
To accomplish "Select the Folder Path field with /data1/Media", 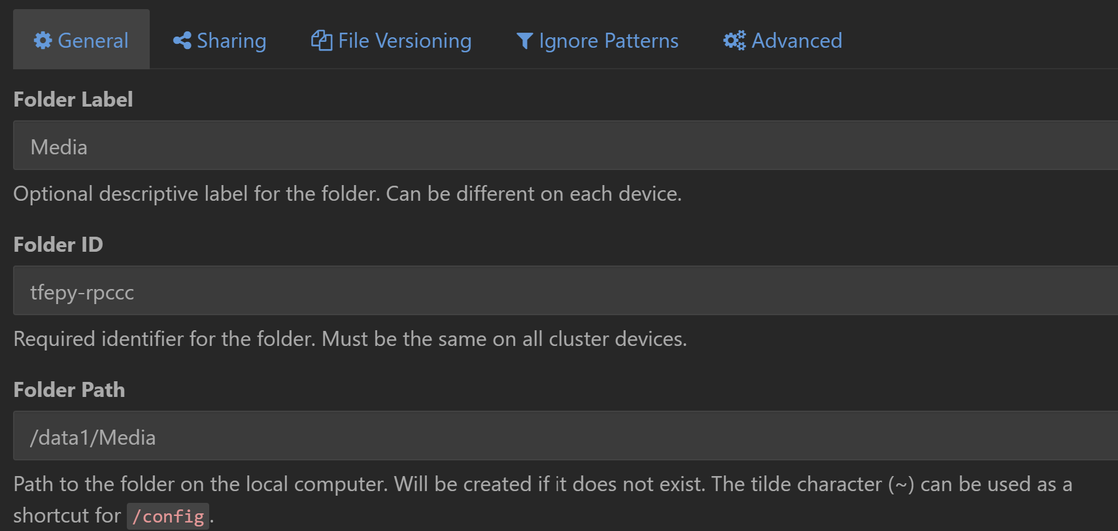I will pos(566,436).
